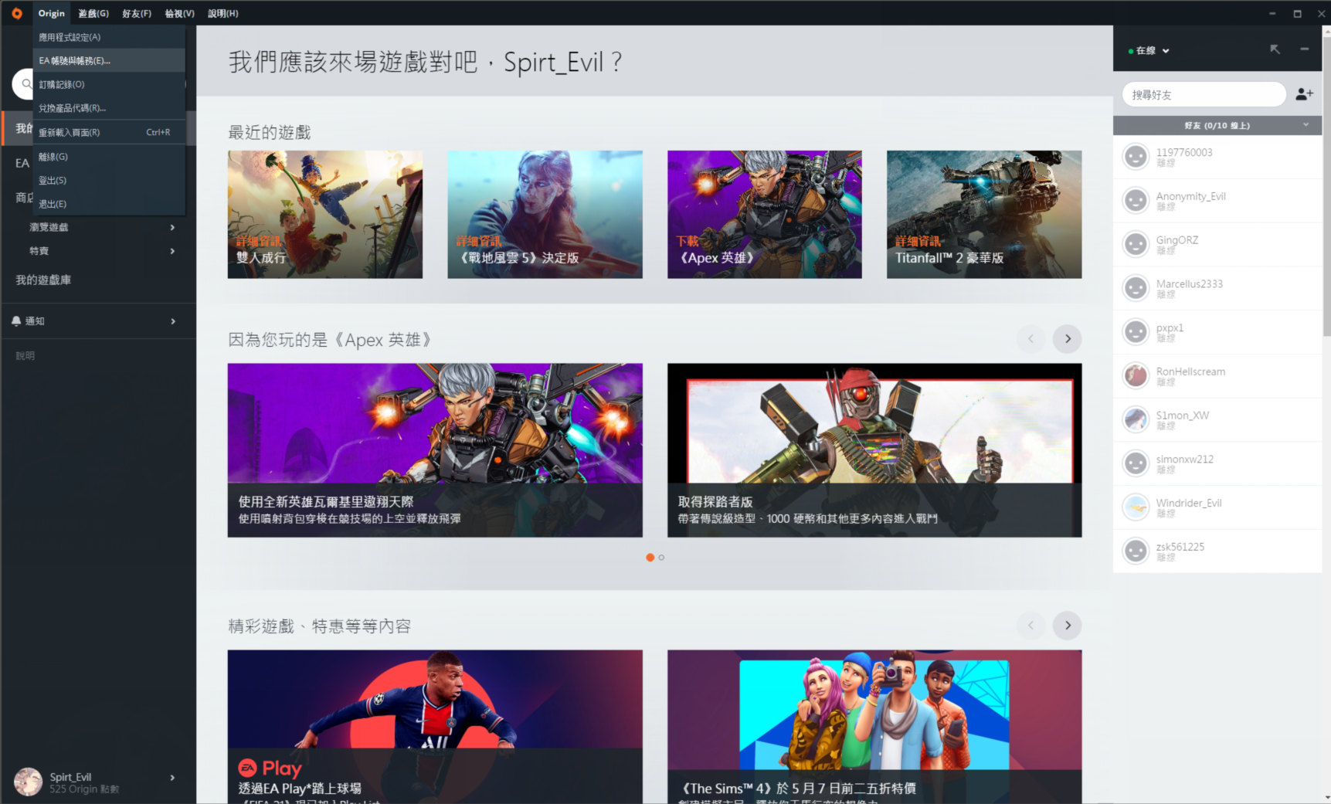Screen dimensions: 1331x804
Task: Open The Sims 4 sale promo card
Action: tap(874, 726)
